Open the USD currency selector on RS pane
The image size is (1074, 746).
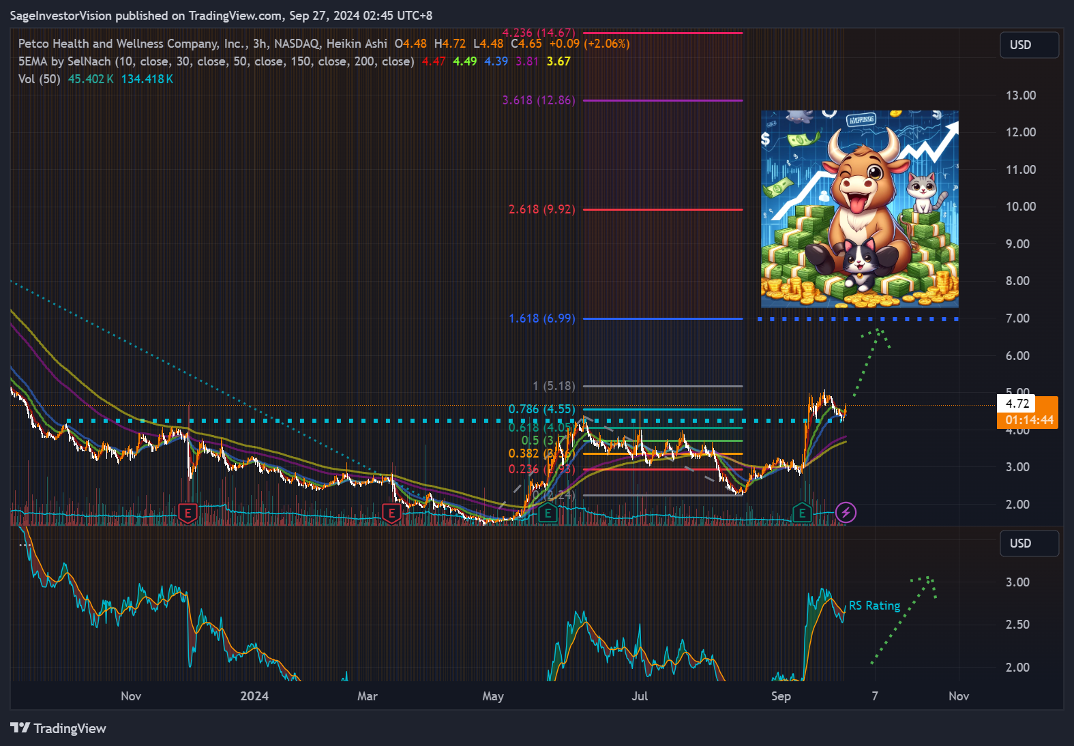point(1029,543)
